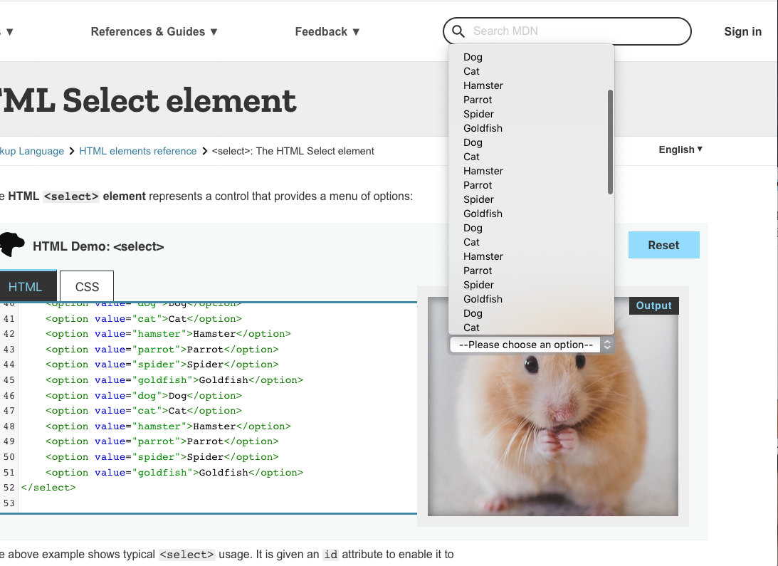The height and width of the screenshot is (566, 778).
Task: Click code line 44 spider option
Action: tap(162, 365)
